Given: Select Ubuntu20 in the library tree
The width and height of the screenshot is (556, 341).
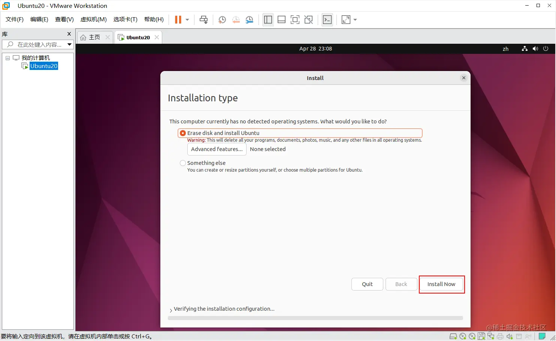Looking at the screenshot, I should click(x=44, y=66).
